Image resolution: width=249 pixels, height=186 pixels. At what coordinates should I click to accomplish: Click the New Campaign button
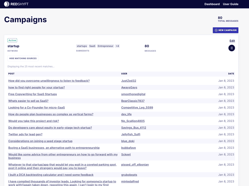click(226, 30)
